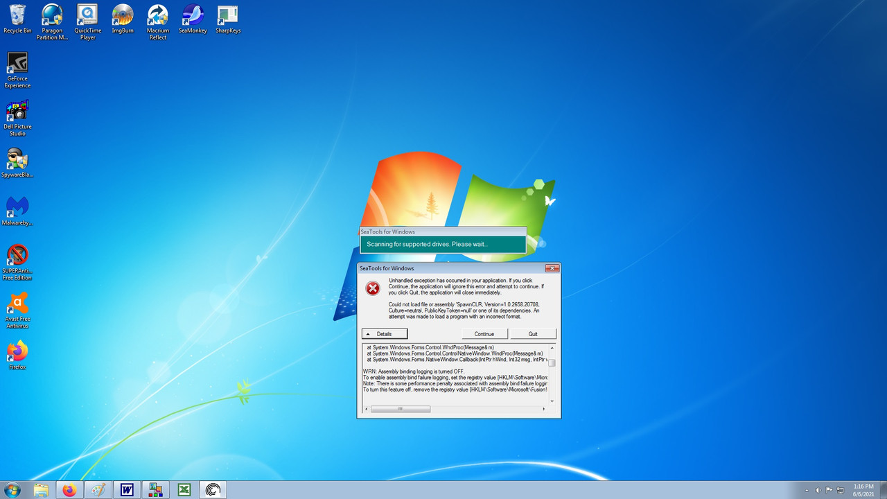Screen dimensions: 887x499
Task: Open Microsoft Word from the taskbar
Action: (127, 490)
